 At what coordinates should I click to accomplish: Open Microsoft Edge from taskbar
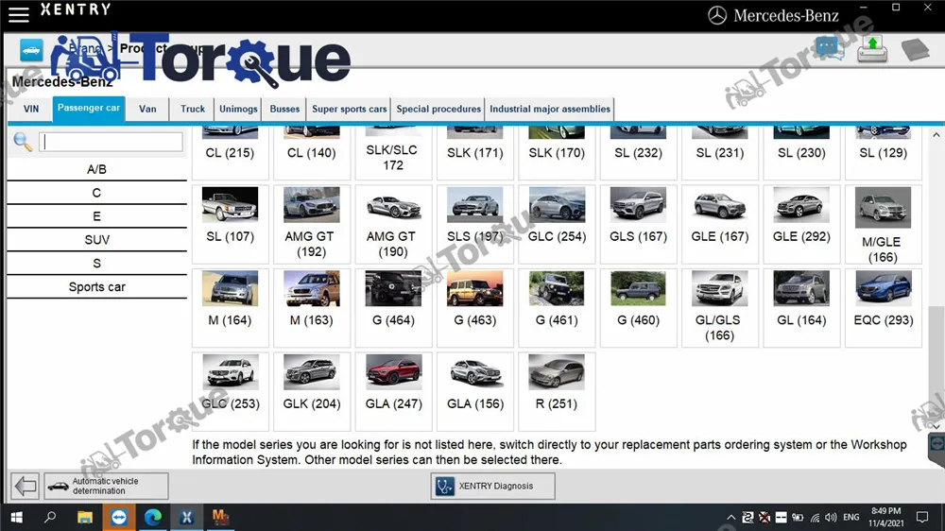pyautogui.click(x=152, y=517)
